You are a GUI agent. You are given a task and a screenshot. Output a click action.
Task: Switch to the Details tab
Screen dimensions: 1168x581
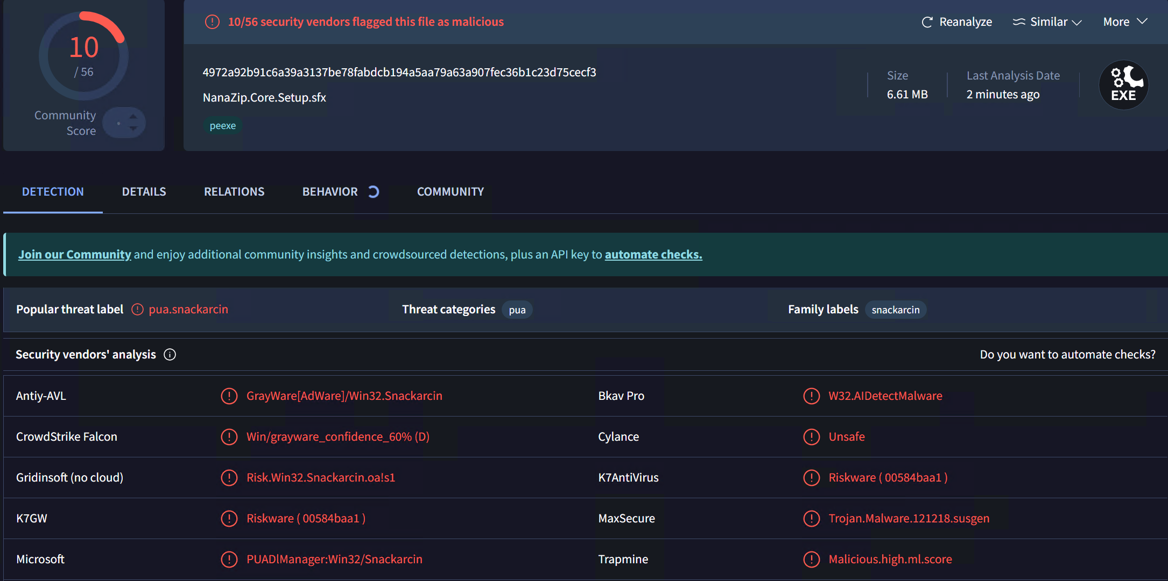[x=144, y=192]
